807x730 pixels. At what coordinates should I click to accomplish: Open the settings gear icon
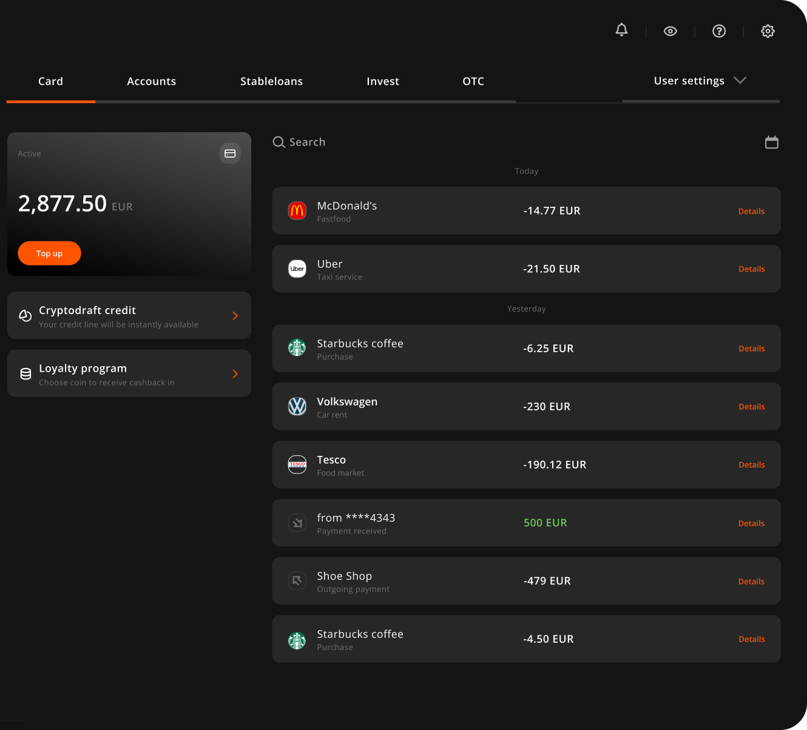(768, 31)
